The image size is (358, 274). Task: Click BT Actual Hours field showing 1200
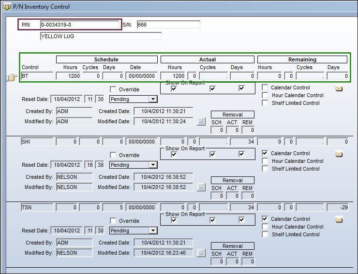point(173,76)
